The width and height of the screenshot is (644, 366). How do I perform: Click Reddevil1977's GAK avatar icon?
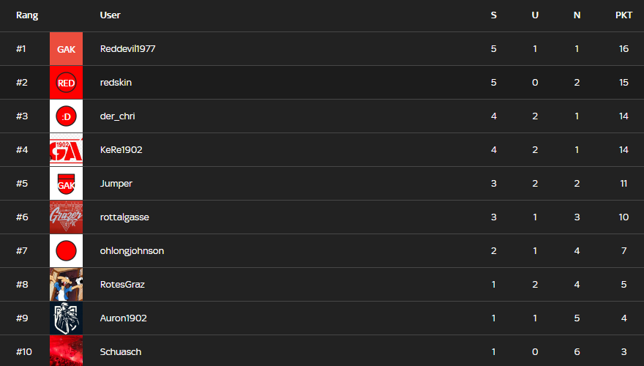(x=66, y=49)
